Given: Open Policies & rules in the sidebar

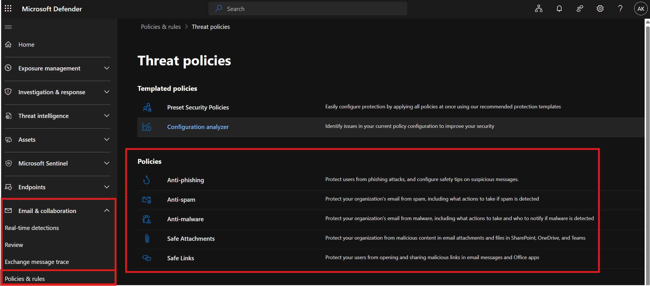Looking at the screenshot, I should [25, 279].
